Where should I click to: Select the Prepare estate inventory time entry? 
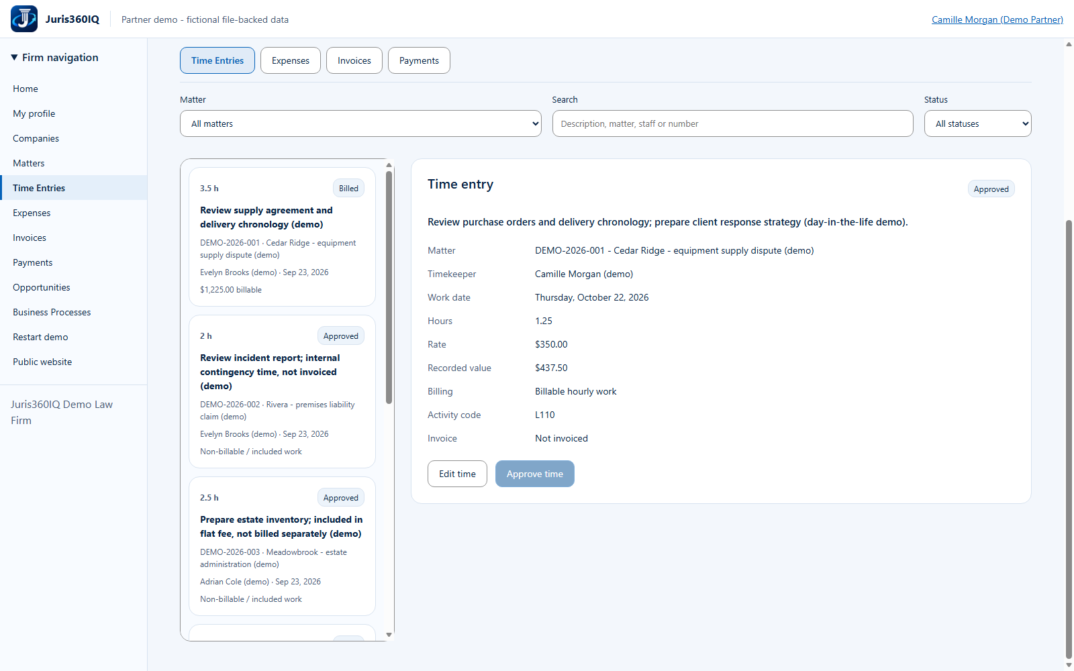pyautogui.click(x=282, y=546)
